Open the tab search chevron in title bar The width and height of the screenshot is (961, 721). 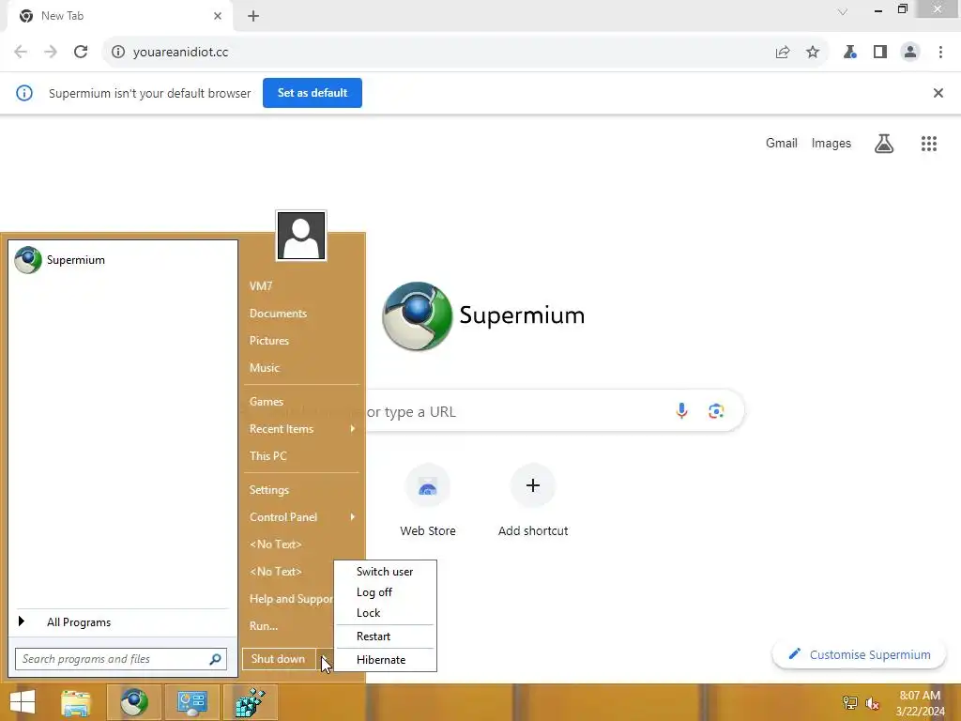point(843,11)
